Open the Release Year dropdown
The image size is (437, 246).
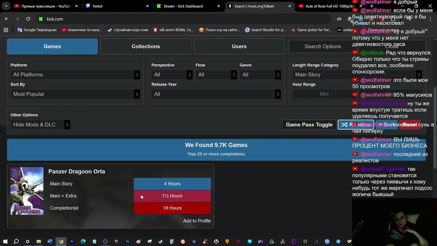tap(216, 94)
